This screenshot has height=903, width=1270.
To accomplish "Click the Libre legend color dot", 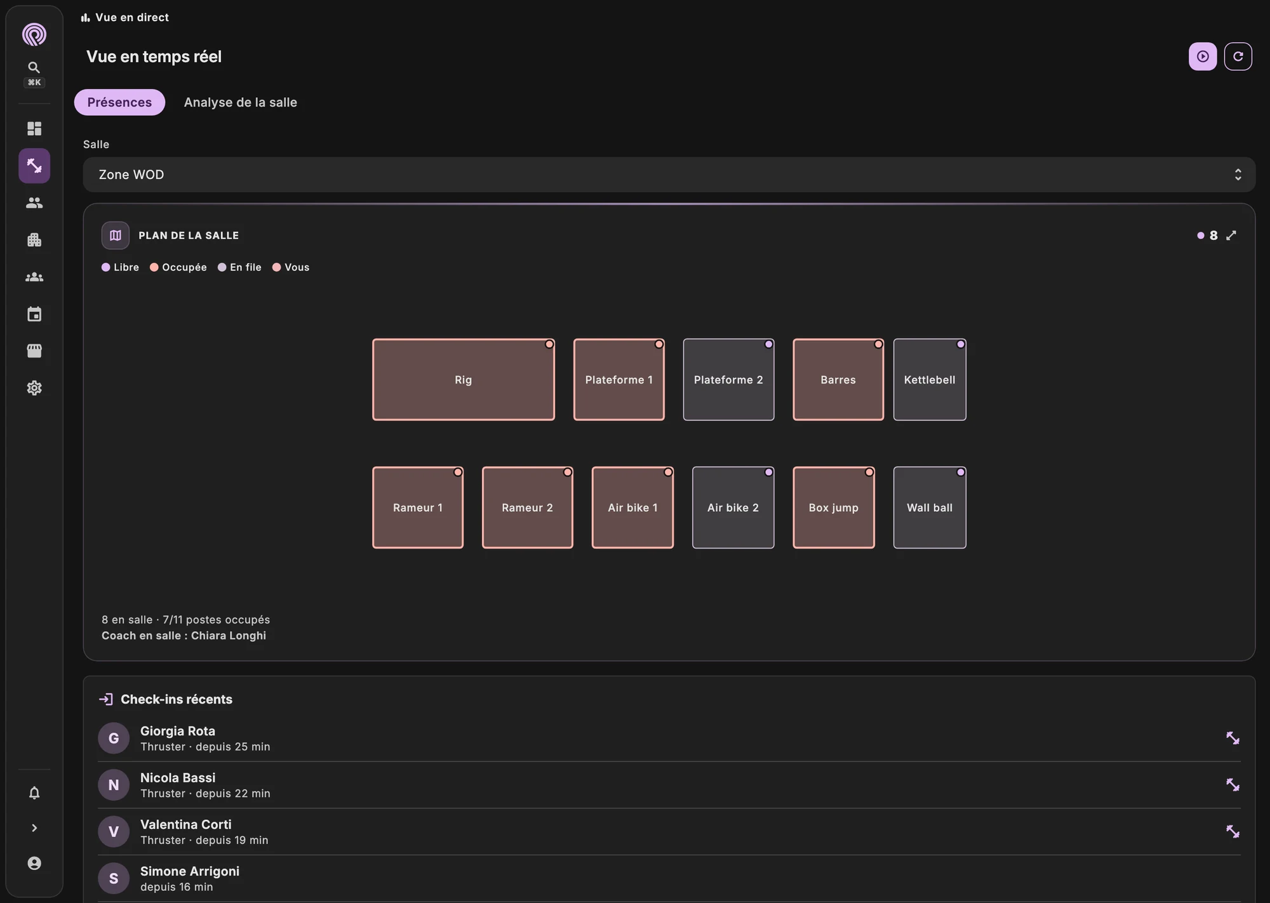I will click(x=106, y=267).
